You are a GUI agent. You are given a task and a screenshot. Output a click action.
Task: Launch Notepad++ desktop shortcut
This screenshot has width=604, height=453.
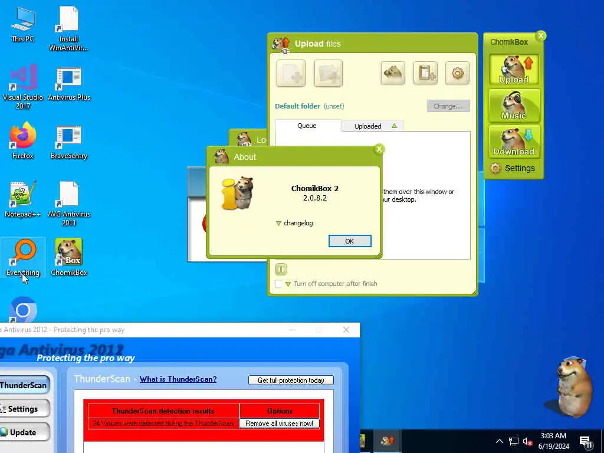tap(23, 199)
